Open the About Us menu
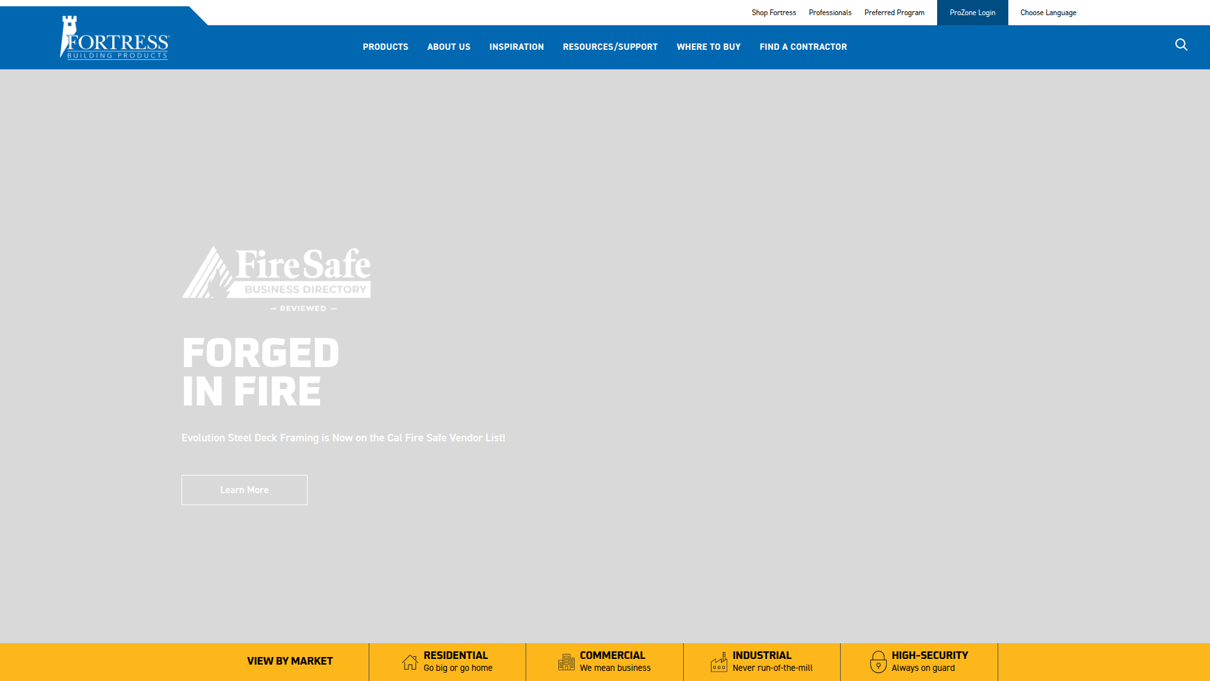The image size is (1210, 681). tap(449, 47)
